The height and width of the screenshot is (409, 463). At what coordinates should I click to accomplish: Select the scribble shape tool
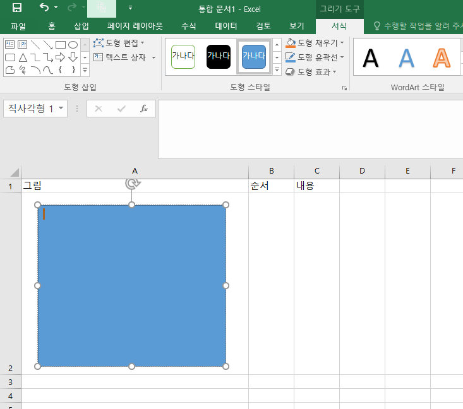(x=23, y=70)
